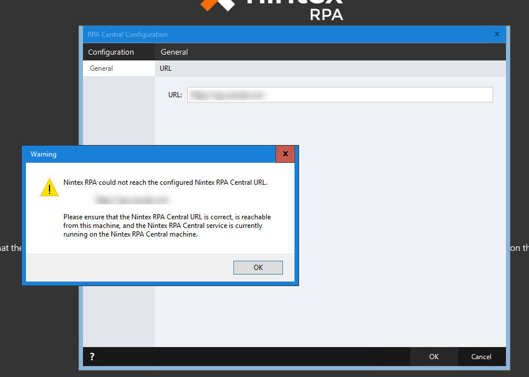The height and width of the screenshot is (377, 529).
Task: Click the 'RPA Central Configuration' title bar text
Action: (127, 35)
